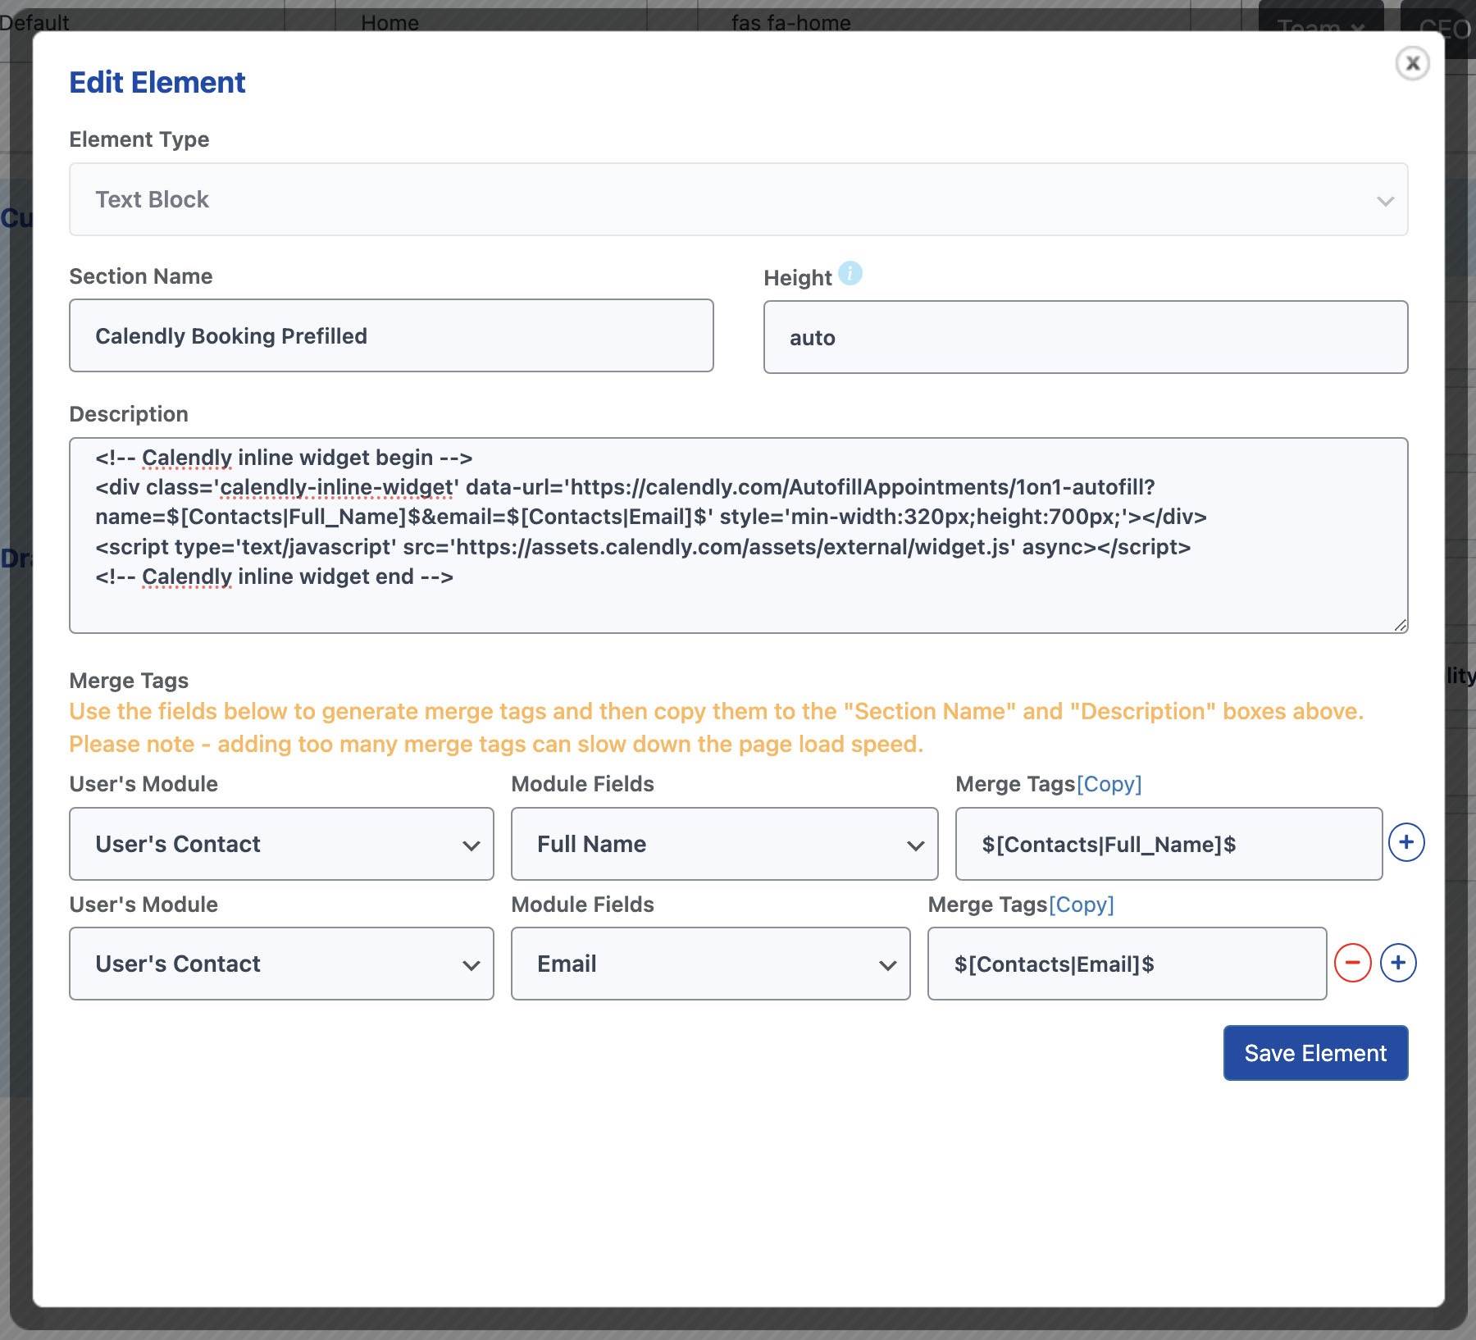Click Save Element button
The height and width of the screenshot is (1340, 1476).
point(1315,1053)
